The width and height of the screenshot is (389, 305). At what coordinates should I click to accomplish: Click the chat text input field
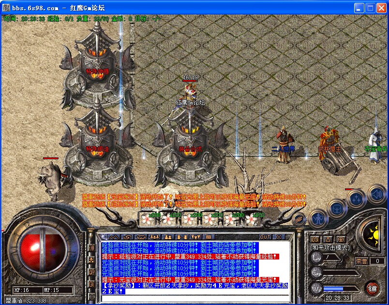[195, 298]
